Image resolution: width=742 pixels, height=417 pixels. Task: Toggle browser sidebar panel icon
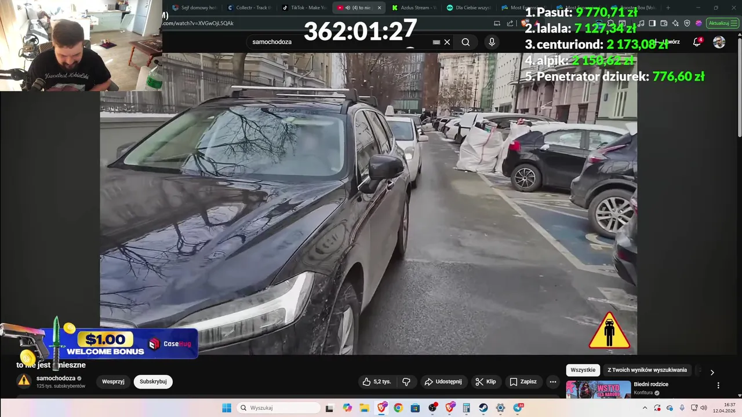tap(652, 23)
